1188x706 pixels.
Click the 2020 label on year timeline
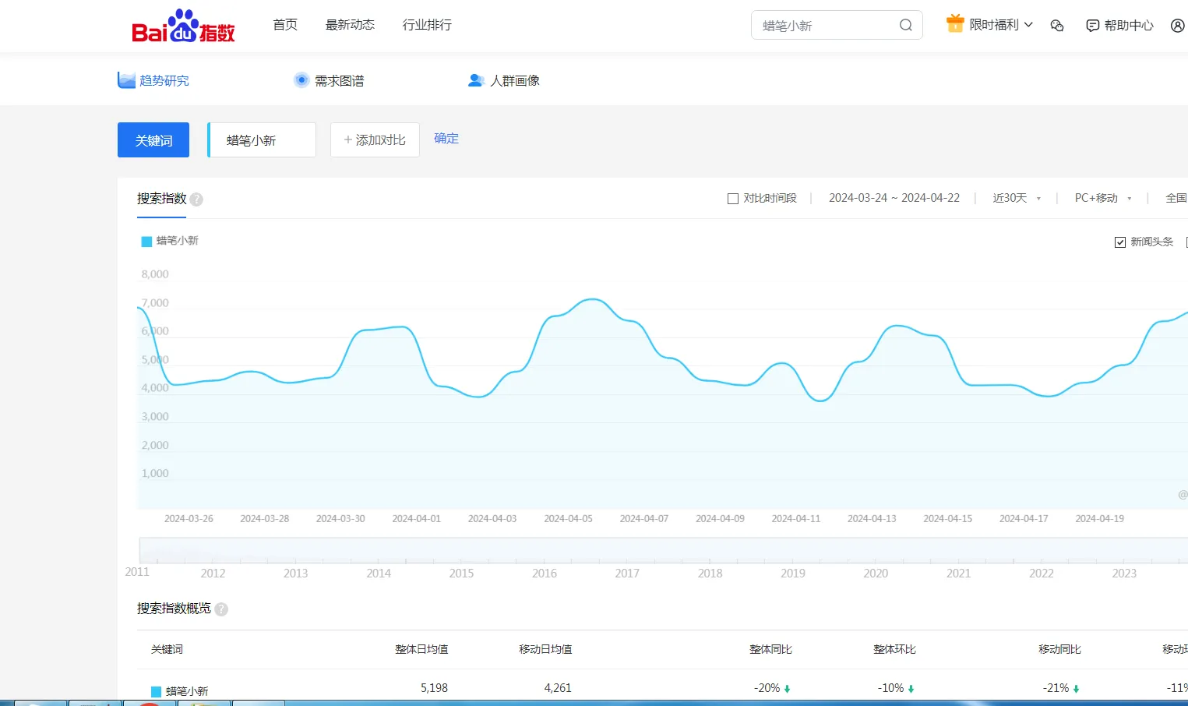pos(876,574)
